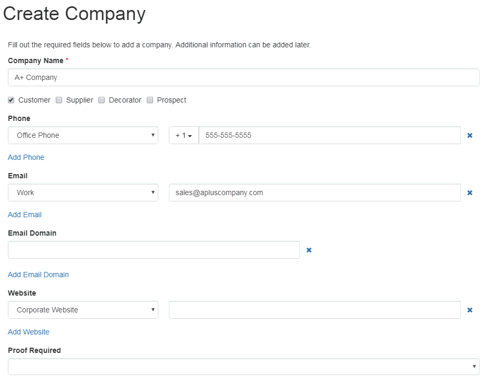Click the Add Email link
The image size is (486, 385).
(x=25, y=215)
